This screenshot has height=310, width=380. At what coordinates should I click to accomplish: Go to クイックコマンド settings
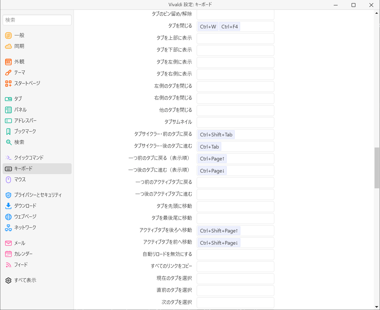(29, 158)
